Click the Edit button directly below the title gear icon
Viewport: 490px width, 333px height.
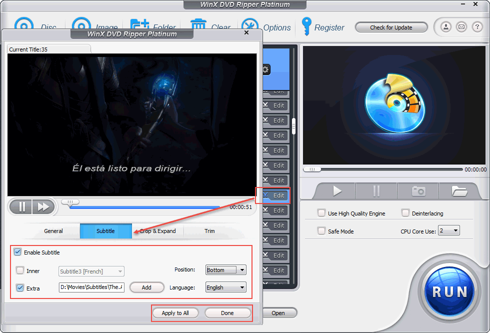click(x=275, y=105)
